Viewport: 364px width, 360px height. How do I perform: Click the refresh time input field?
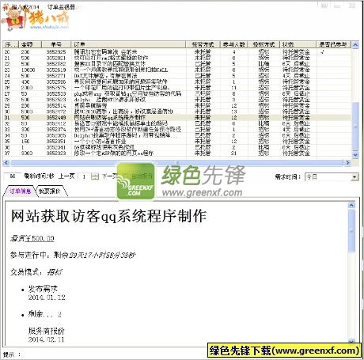[x=13, y=176]
